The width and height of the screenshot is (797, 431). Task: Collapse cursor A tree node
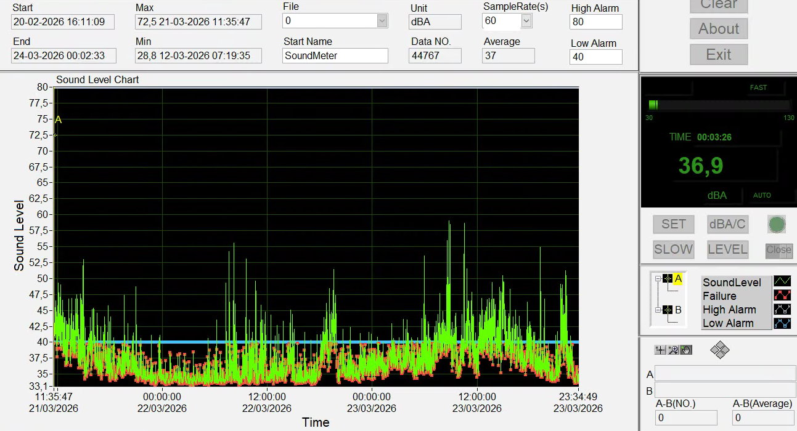[x=658, y=279]
